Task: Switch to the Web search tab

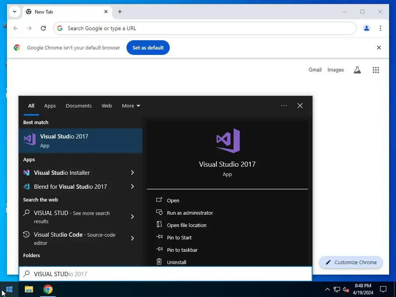Action: pos(107,106)
